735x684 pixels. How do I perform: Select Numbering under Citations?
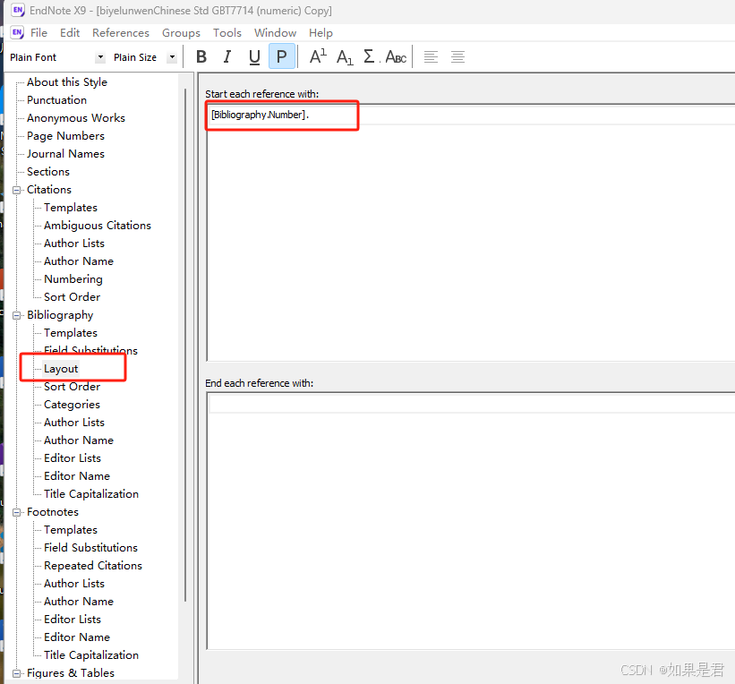coord(73,279)
